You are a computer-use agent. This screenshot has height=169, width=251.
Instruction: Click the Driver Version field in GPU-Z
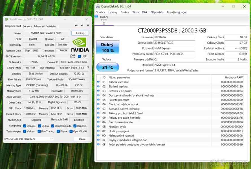[56, 97]
